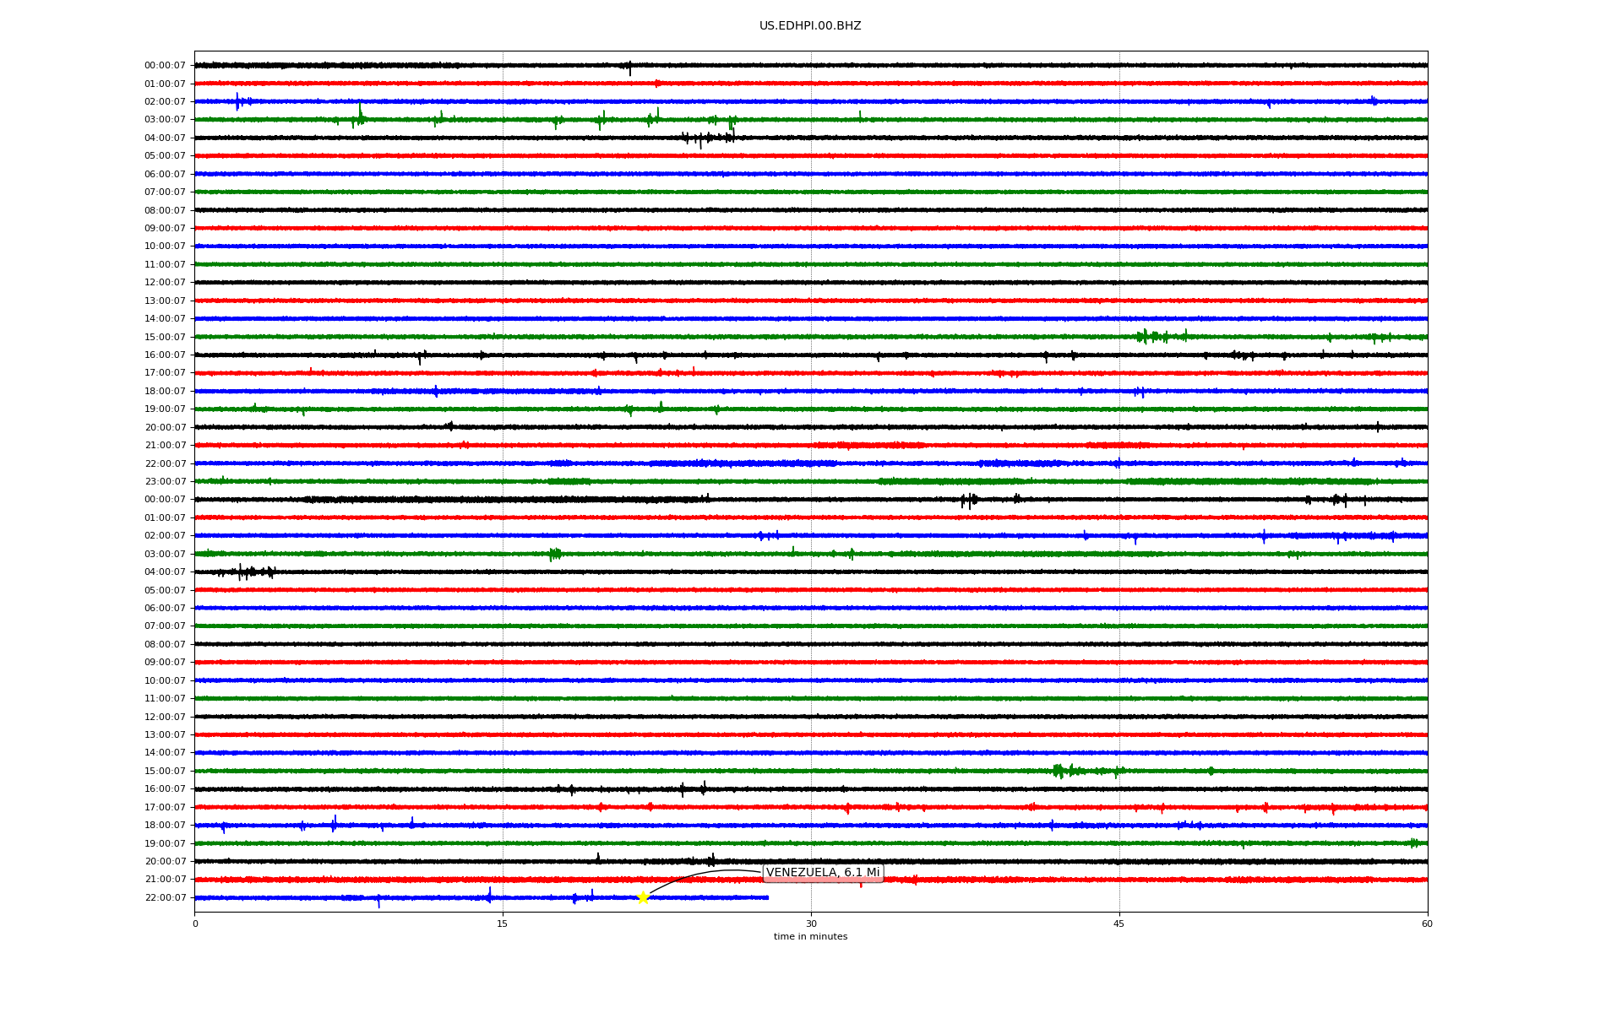Click the US.EDHPI.00.BHZ plot title
The width and height of the screenshot is (1622, 1013).
coord(810,26)
